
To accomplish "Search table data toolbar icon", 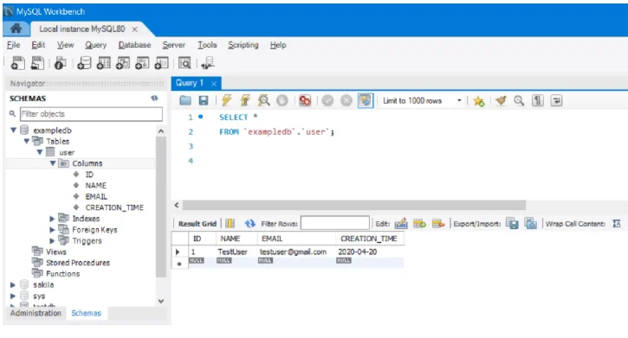I will pyautogui.click(x=185, y=63).
